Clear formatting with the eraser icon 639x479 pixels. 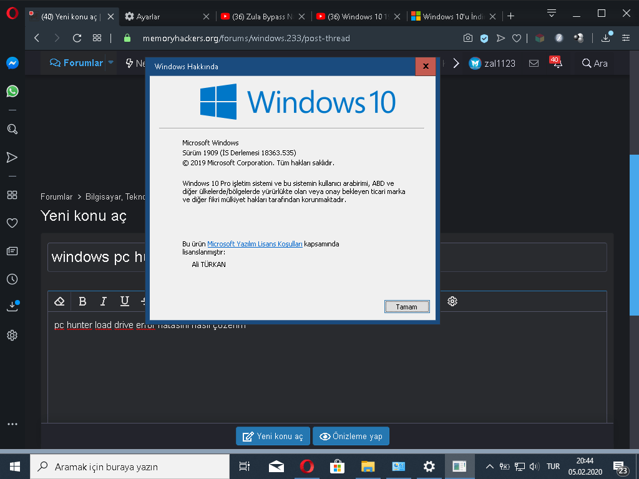coord(59,301)
